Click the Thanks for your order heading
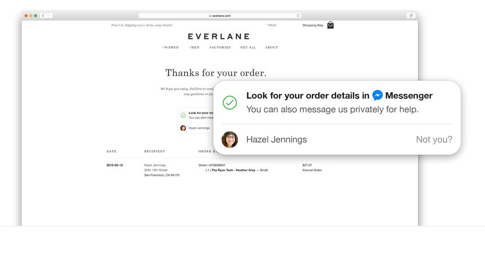 pyautogui.click(x=216, y=73)
